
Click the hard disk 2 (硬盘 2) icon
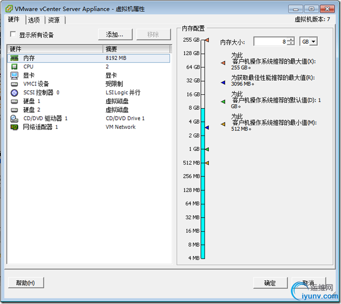coord(15,110)
